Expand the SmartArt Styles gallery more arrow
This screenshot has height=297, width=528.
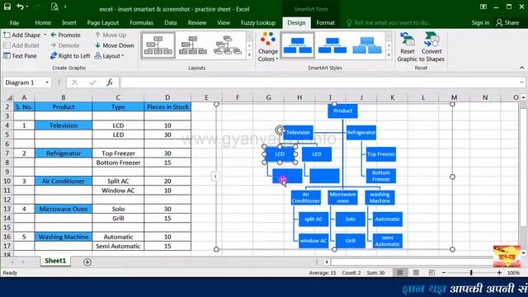389,55
